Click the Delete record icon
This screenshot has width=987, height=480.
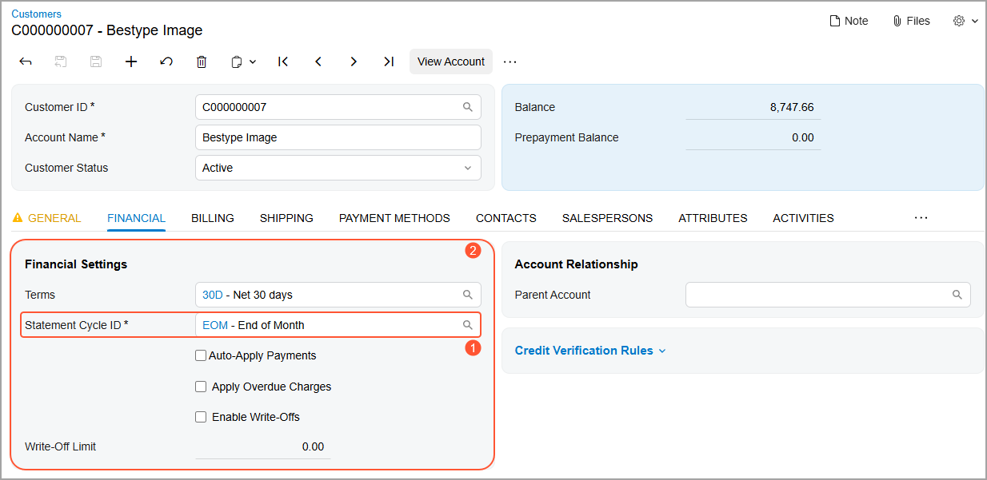tap(202, 61)
